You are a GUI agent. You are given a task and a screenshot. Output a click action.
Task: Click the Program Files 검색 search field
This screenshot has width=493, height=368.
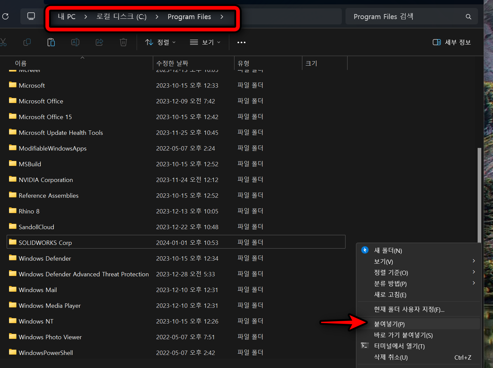pyautogui.click(x=411, y=16)
